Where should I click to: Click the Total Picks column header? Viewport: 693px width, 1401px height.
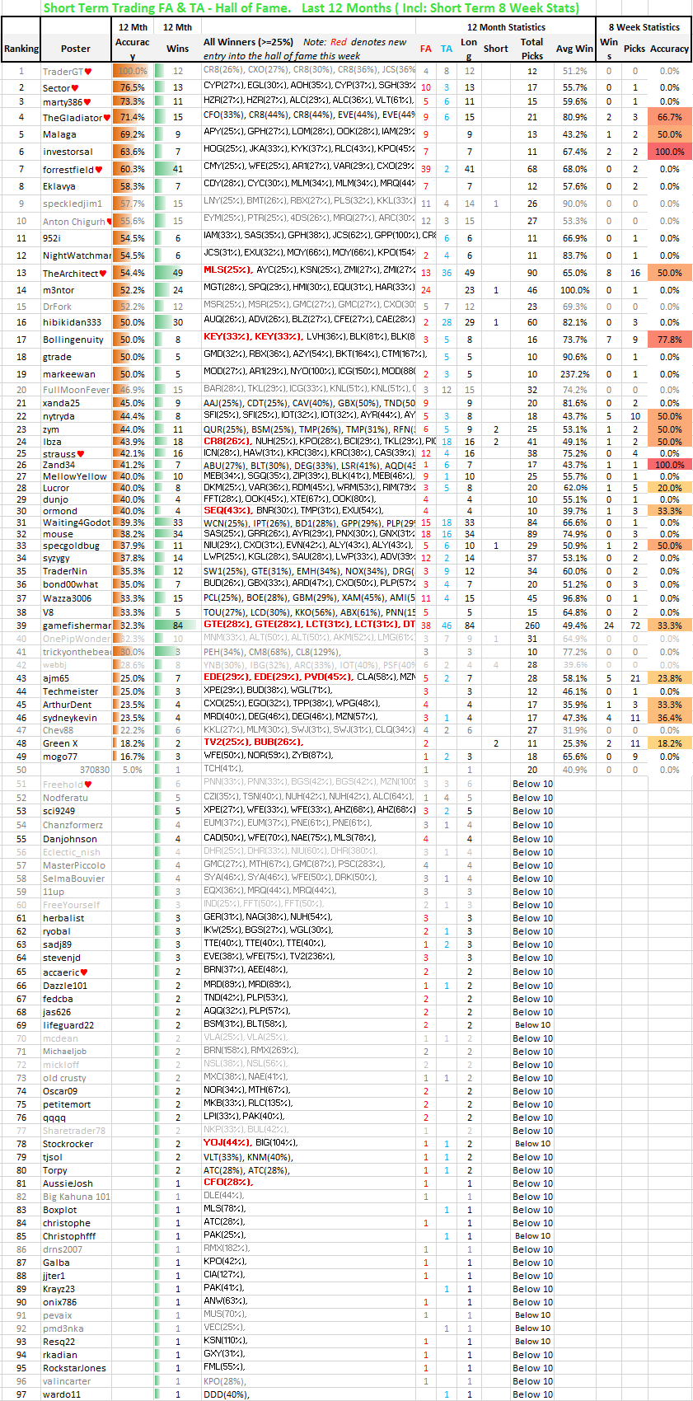click(532, 49)
